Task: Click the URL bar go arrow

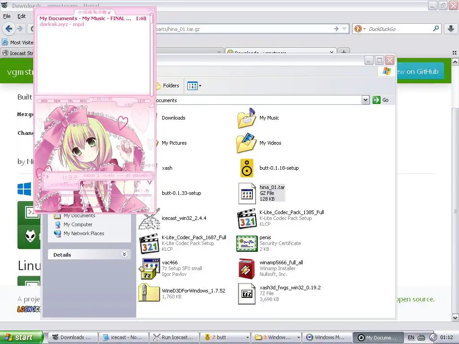Action: click(x=336, y=29)
